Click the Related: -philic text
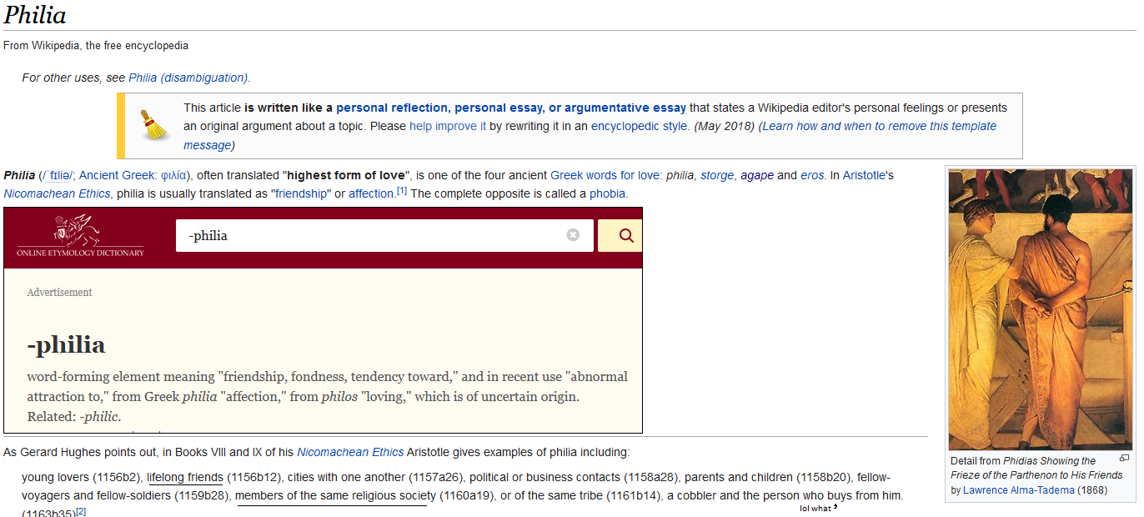 point(74,416)
